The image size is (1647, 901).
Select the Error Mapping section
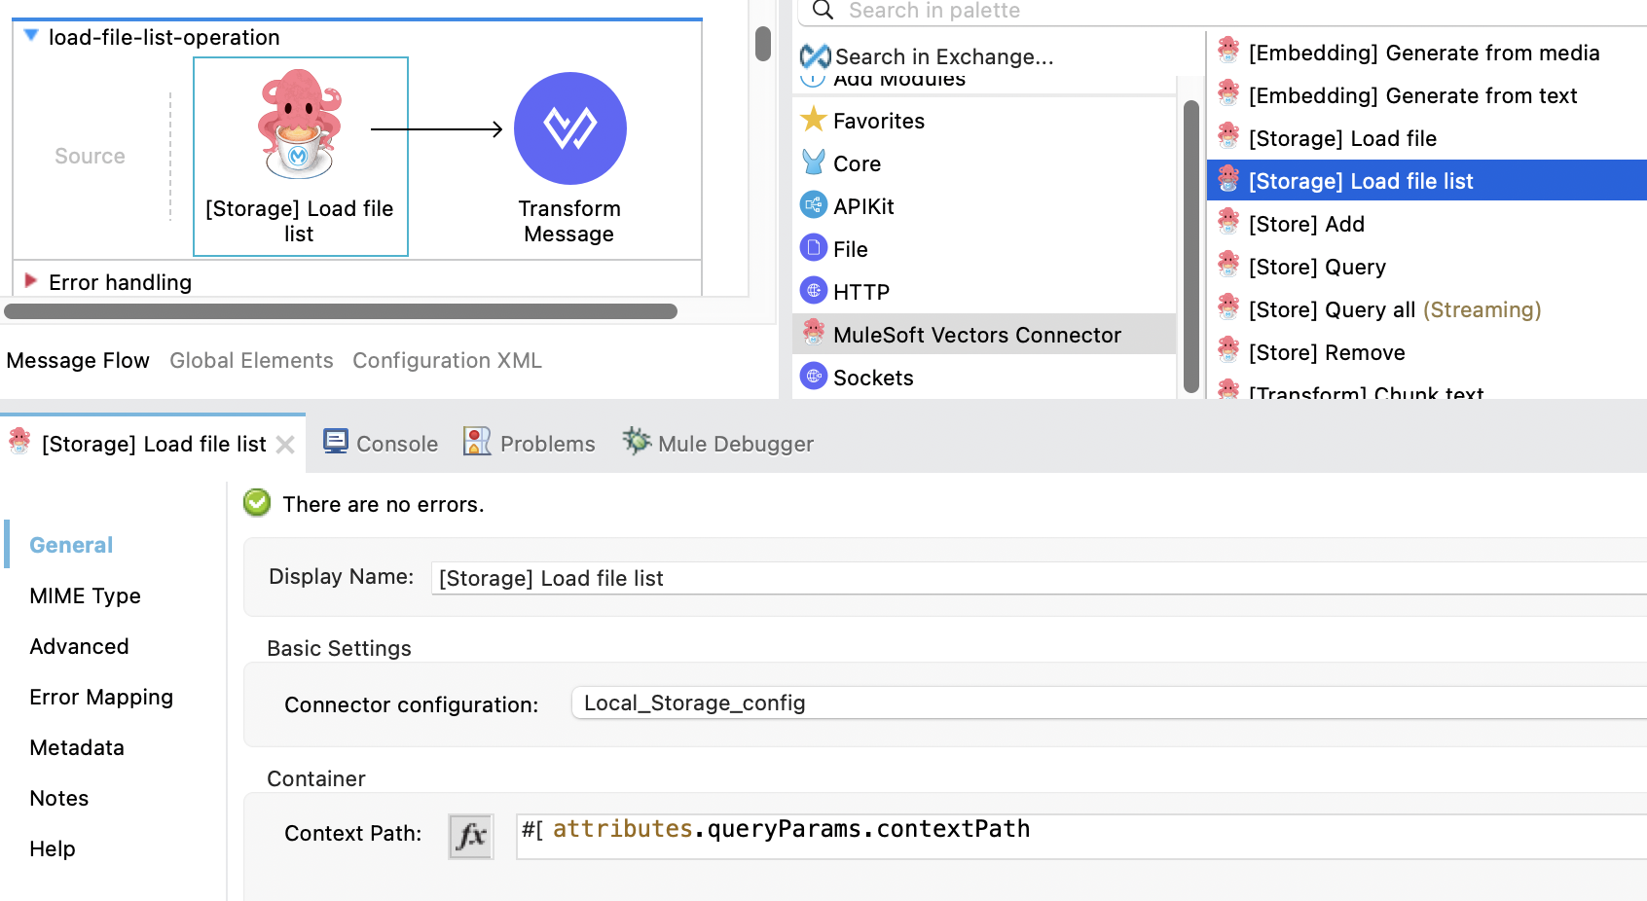101,697
